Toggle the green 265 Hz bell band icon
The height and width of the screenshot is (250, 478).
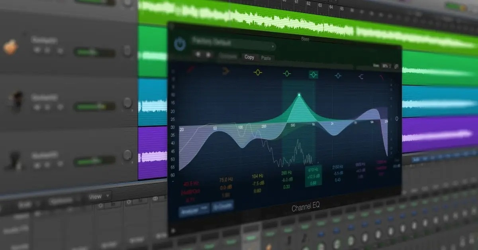click(x=287, y=74)
